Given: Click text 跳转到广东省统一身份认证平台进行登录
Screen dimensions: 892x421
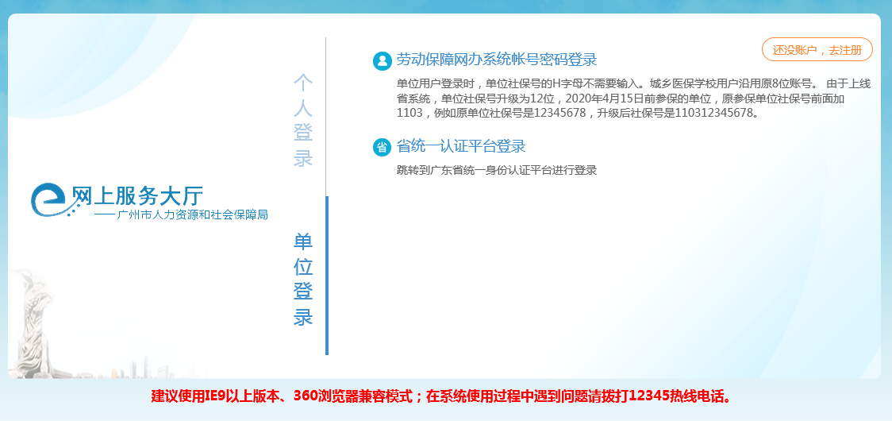Looking at the screenshot, I should (497, 170).
